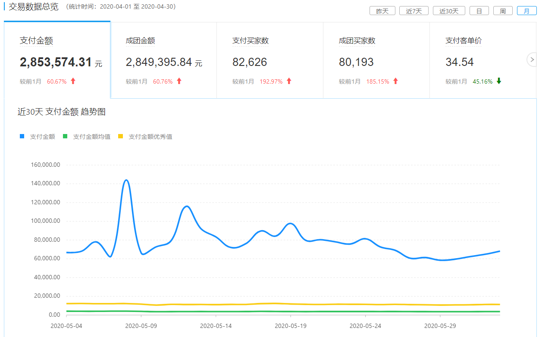Click the 2,849,395.84 group amount value
Viewport: 542px width, 337px height.
point(159,62)
